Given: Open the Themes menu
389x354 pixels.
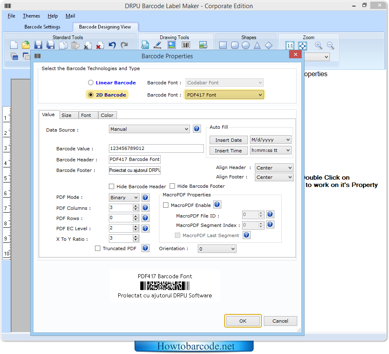Looking at the screenshot, I should coord(31,16).
